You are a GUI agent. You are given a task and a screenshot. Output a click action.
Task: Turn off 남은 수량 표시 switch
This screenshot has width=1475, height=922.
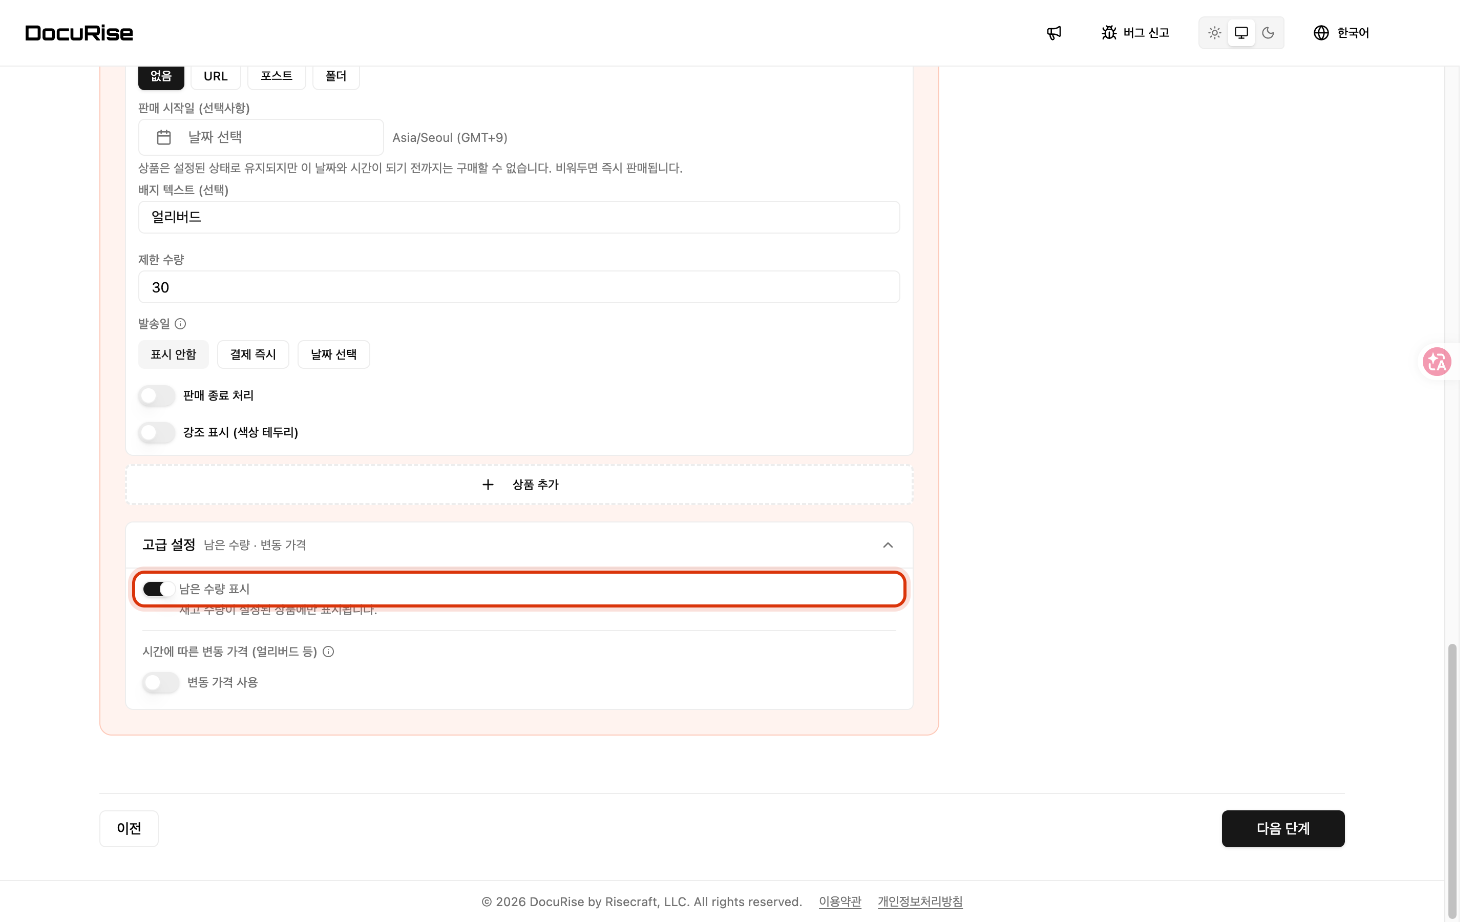click(x=159, y=589)
